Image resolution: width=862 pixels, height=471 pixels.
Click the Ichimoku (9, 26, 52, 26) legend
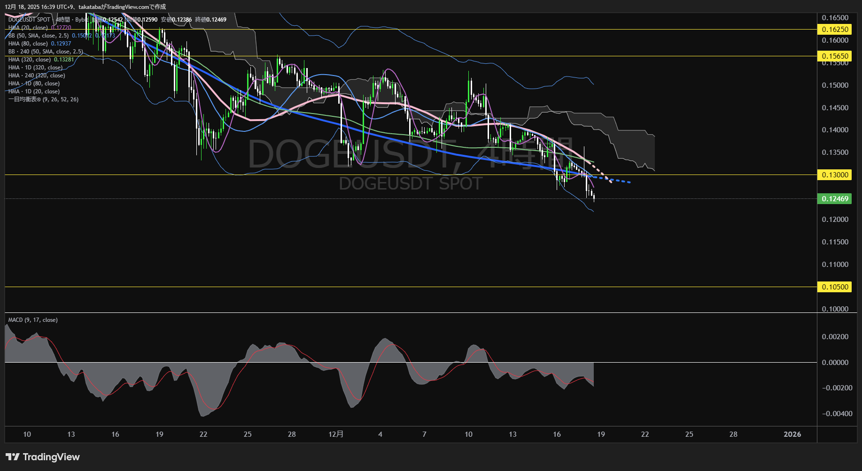(x=43, y=99)
